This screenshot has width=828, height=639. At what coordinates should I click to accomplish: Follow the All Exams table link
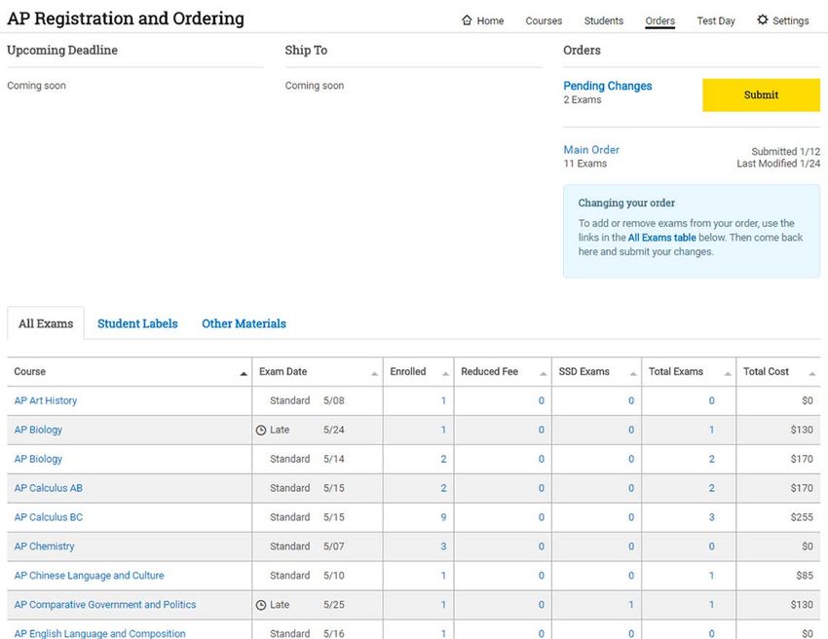[x=661, y=238]
